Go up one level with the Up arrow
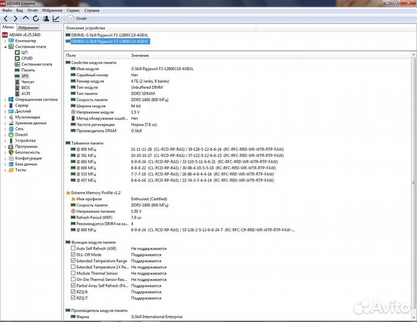The image size is (417, 322). [x=26, y=18]
